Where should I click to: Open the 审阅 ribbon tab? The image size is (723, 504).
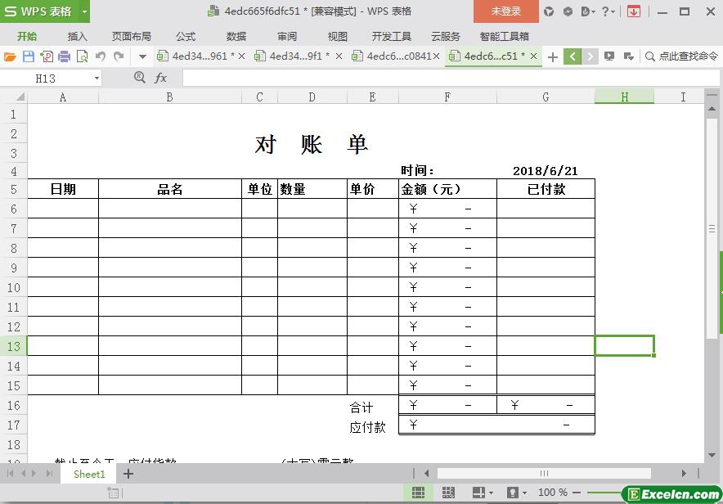tap(287, 37)
